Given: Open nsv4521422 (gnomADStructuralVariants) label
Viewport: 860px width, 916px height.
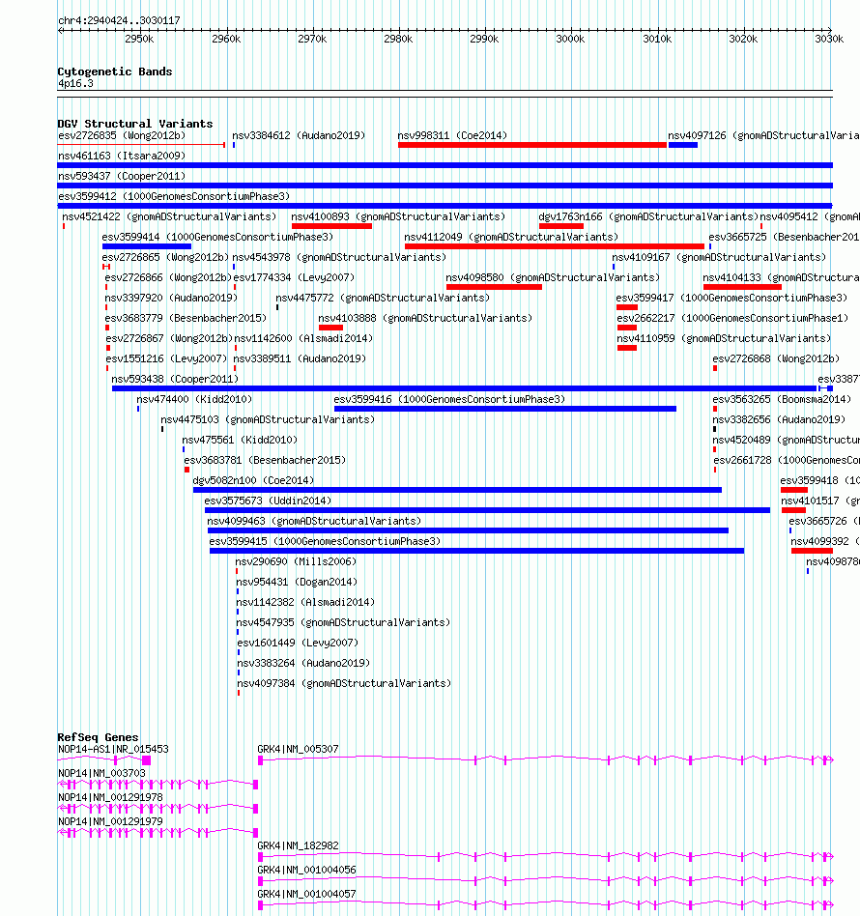Looking at the screenshot, I should click(x=169, y=216).
